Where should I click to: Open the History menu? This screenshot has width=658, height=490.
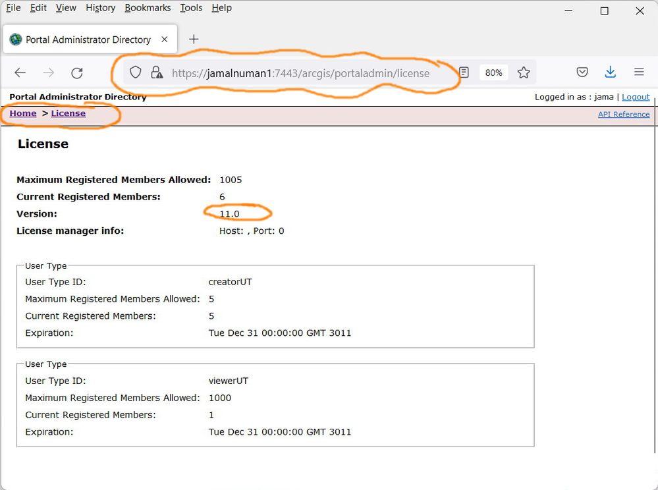coord(100,8)
